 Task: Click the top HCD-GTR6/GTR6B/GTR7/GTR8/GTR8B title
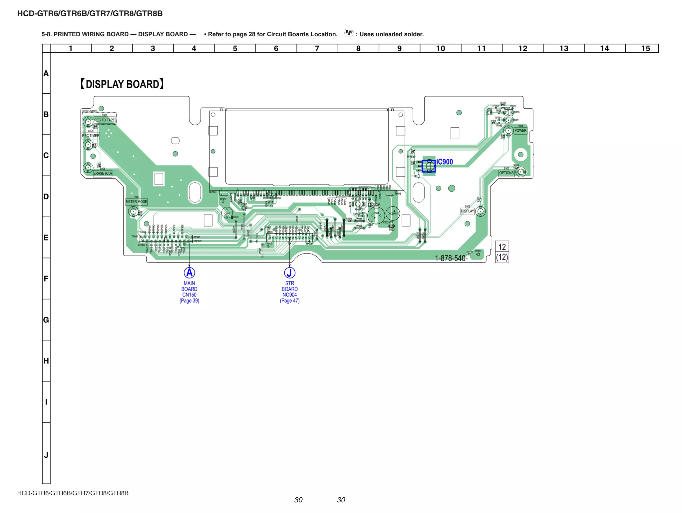point(90,14)
